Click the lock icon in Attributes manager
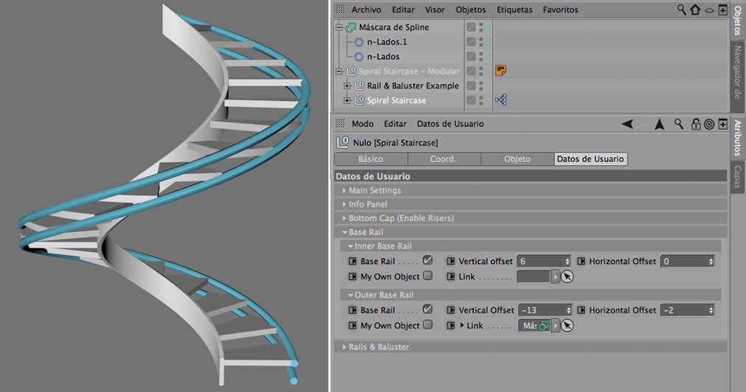The width and height of the screenshot is (746, 392). pyautogui.click(x=695, y=124)
